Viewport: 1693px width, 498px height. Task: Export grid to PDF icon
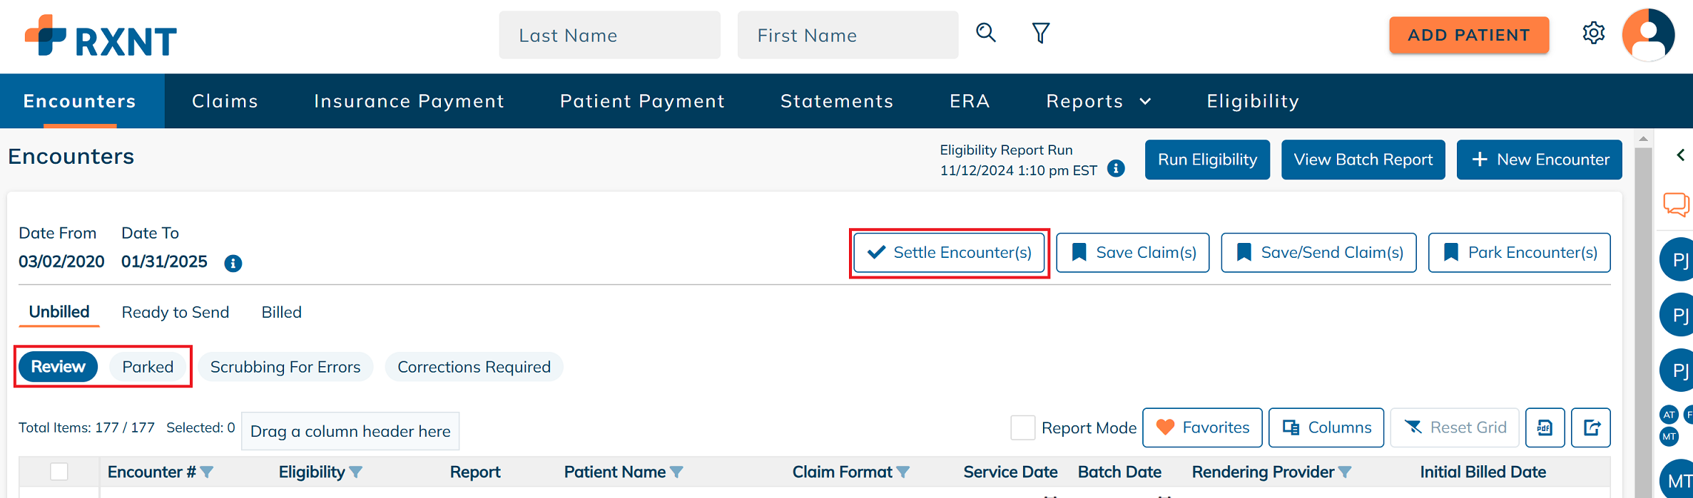(x=1545, y=427)
